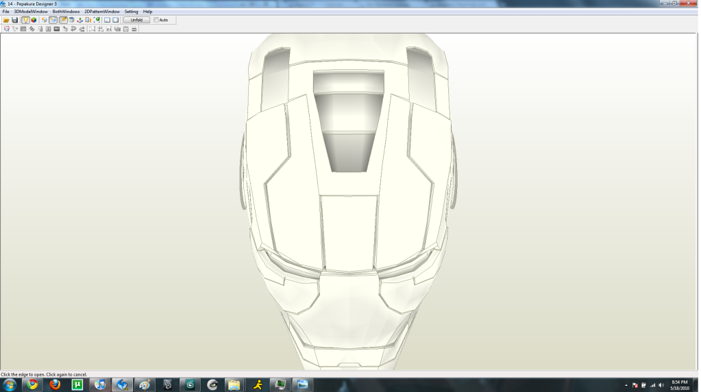Click the greyed print preview page icon
The height and width of the screenshot is (392, 701).
click(126, 29)
